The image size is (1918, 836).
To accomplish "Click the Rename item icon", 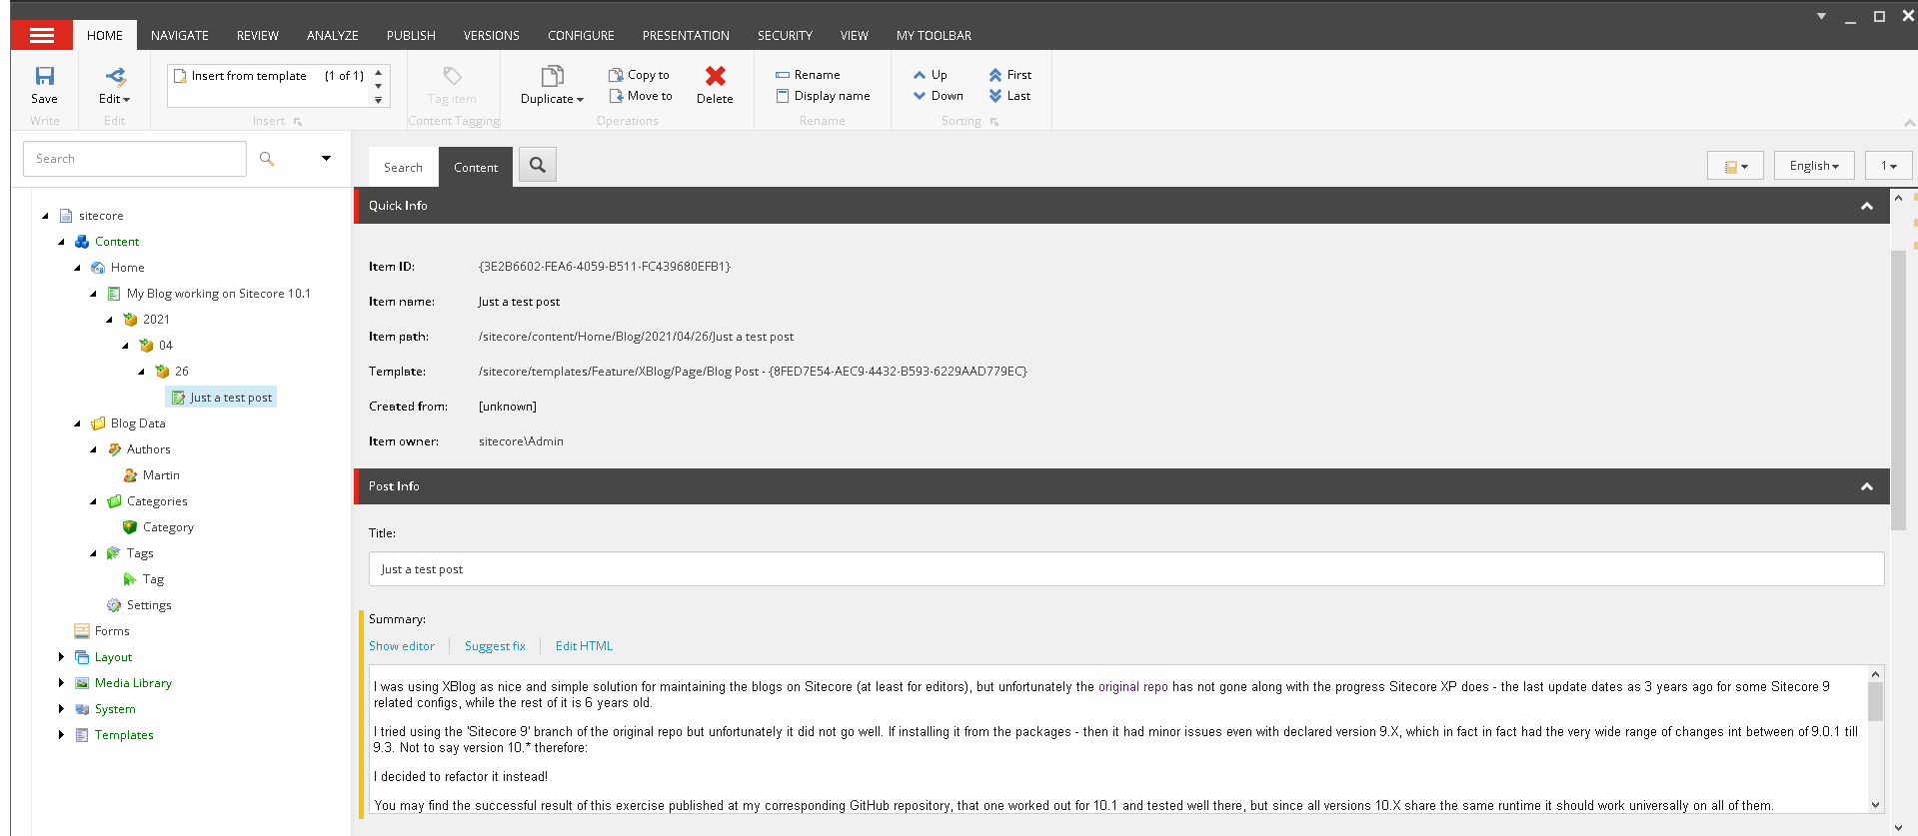I will [783, 75].
